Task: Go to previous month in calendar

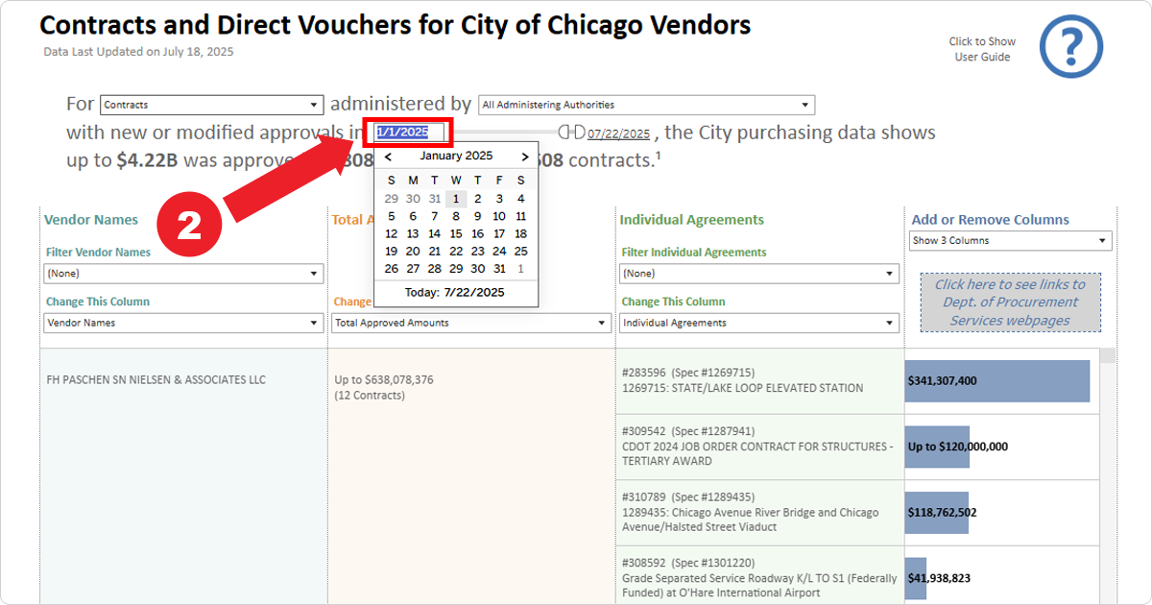Action: (388, 157)
